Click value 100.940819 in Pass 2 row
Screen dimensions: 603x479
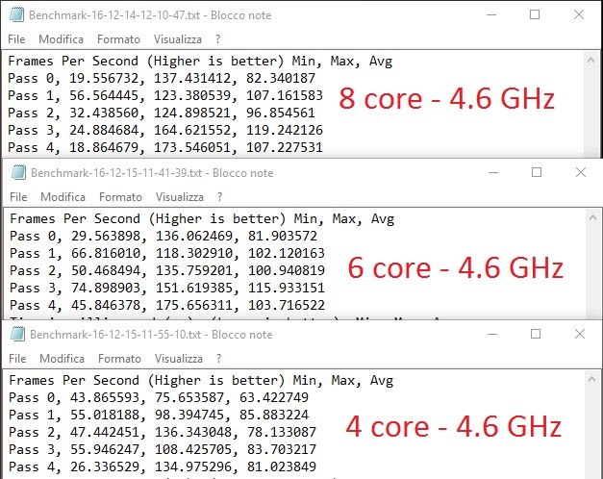(287, 271)
